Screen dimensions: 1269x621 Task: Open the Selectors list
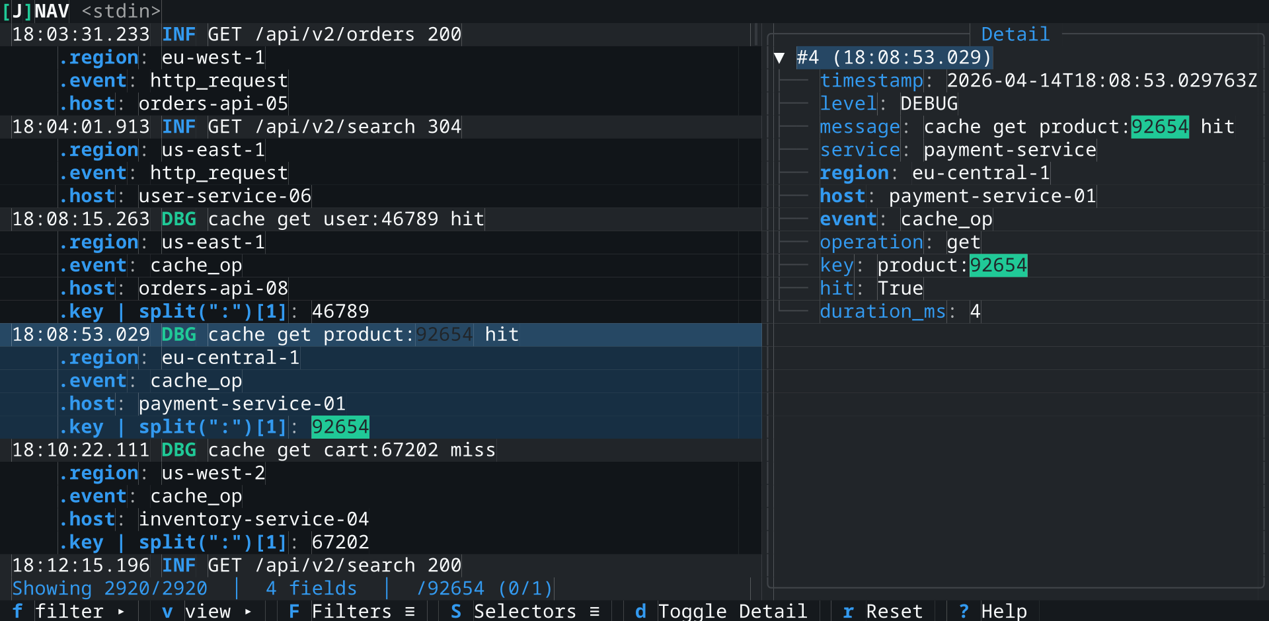point(525,611)
